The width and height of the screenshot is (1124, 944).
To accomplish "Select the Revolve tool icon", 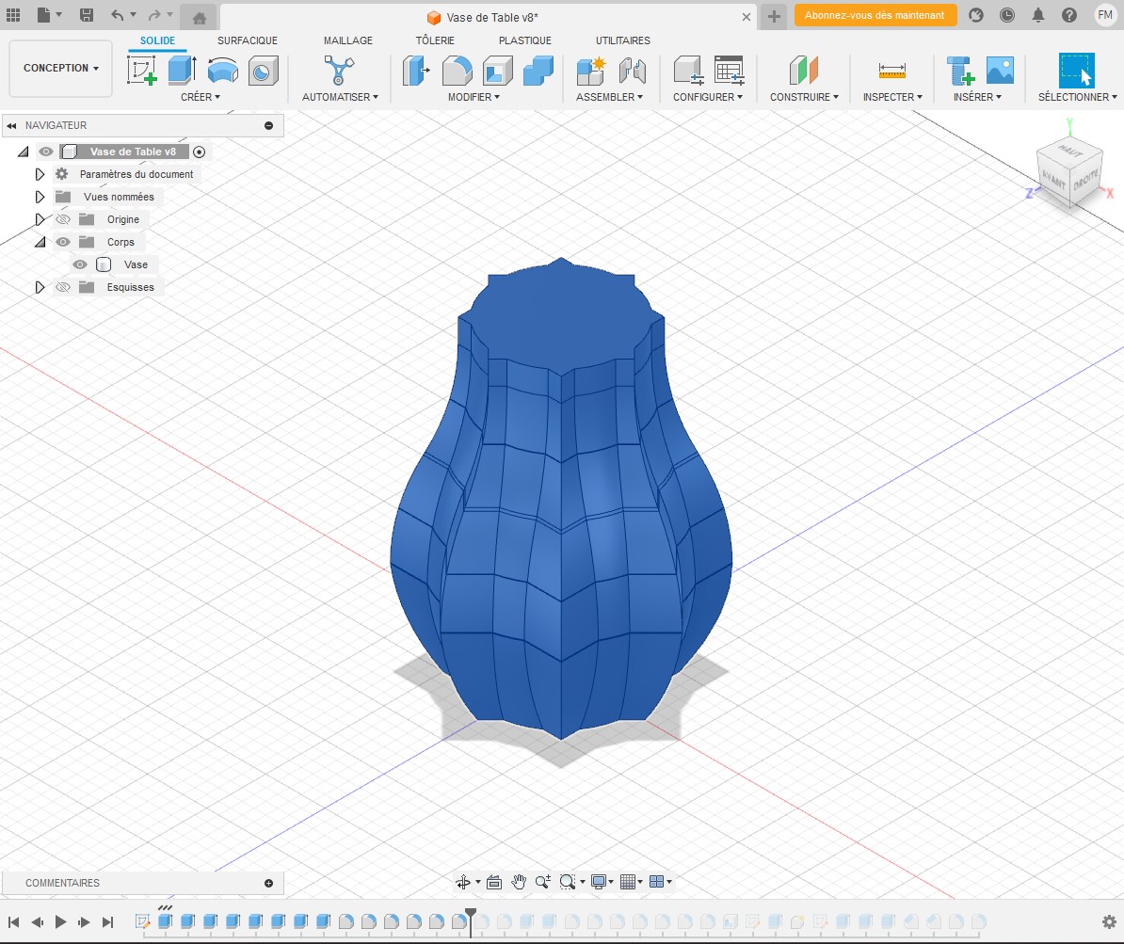I will coord(223,71).
